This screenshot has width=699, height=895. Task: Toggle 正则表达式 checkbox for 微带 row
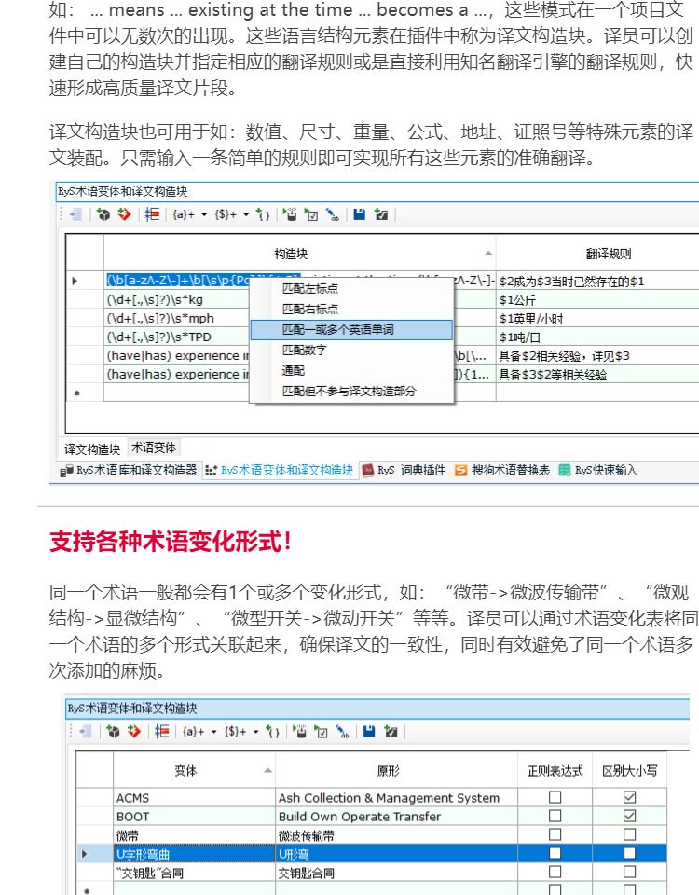pyautogui.click(x=555, y=834)
